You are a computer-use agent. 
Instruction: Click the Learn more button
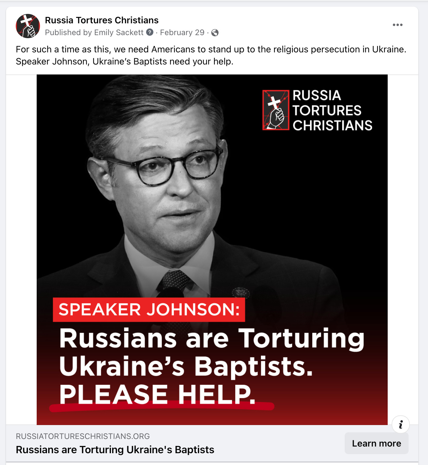[376, 444]
